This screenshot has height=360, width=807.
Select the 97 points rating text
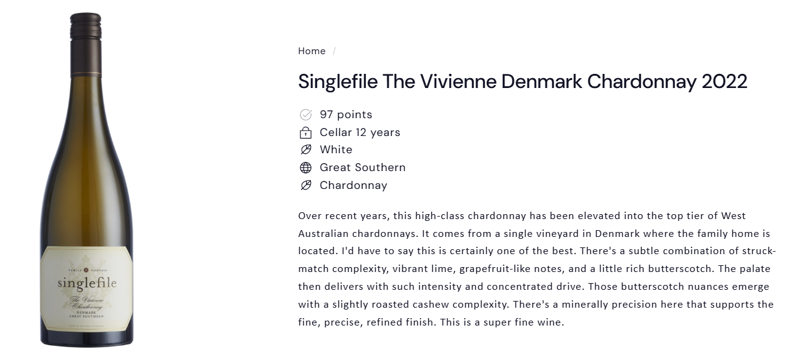[x=346, y=114]
